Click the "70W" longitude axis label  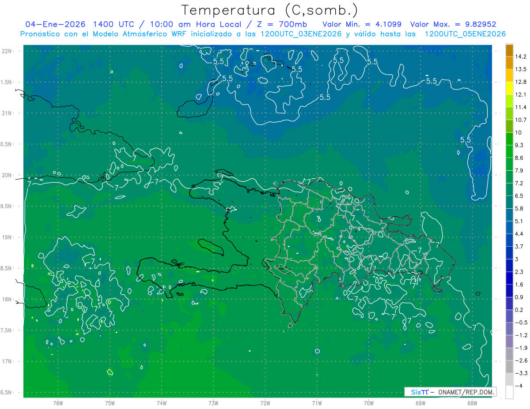pyautogui.click(x=369, y=403)
